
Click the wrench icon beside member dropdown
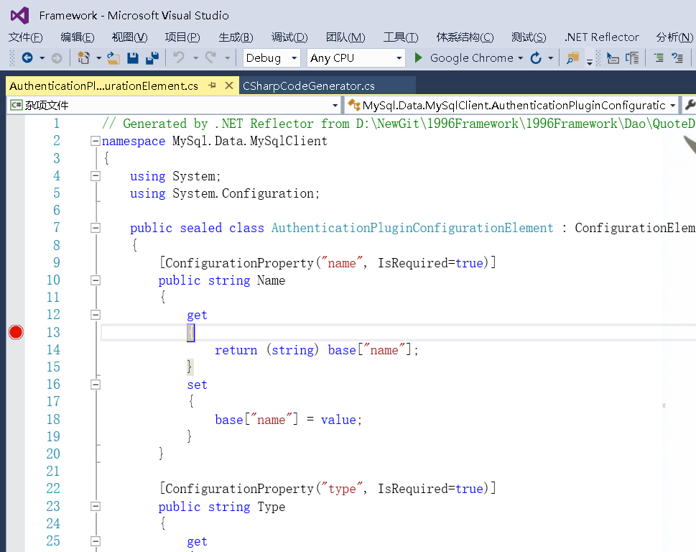690,105
